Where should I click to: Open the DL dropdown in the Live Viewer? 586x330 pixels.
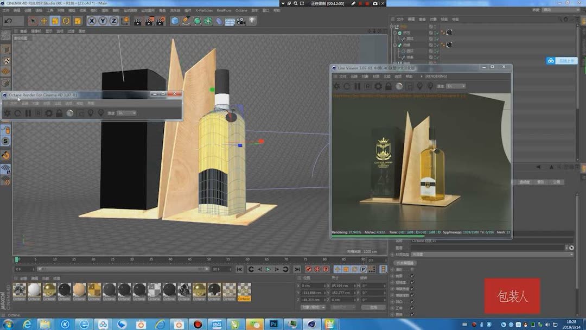click(455, 86)
